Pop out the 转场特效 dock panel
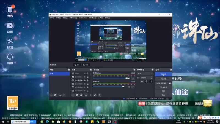Screen dimensions: 220x124 (152, 70)
